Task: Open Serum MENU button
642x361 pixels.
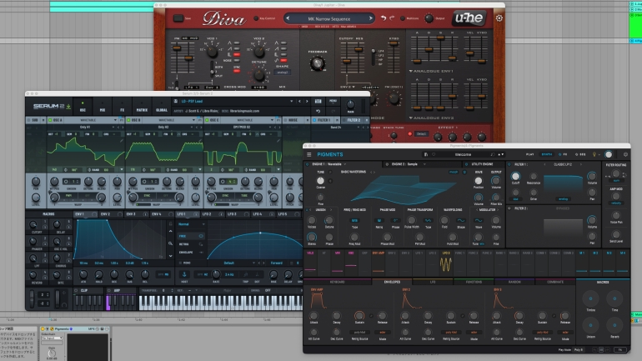Action: point(333,101)
